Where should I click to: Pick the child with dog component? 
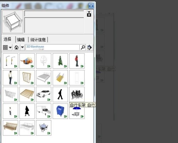click(x=27, y=61)
